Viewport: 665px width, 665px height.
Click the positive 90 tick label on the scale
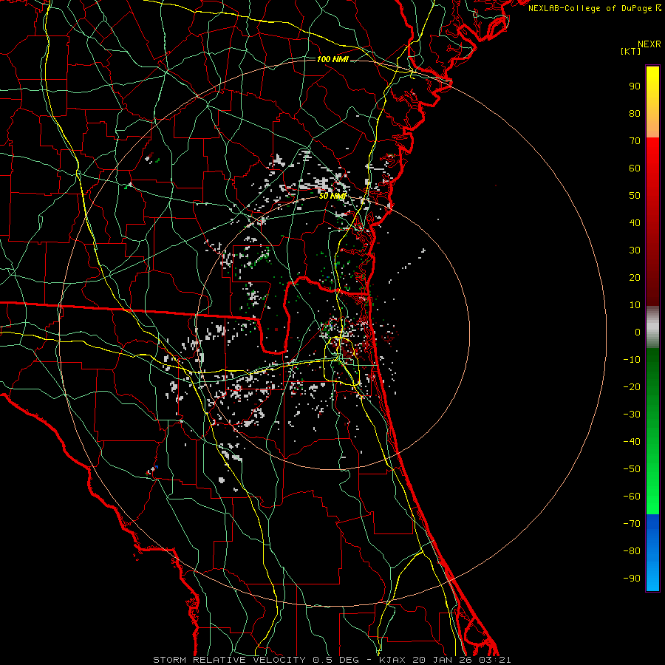(634, 86)
